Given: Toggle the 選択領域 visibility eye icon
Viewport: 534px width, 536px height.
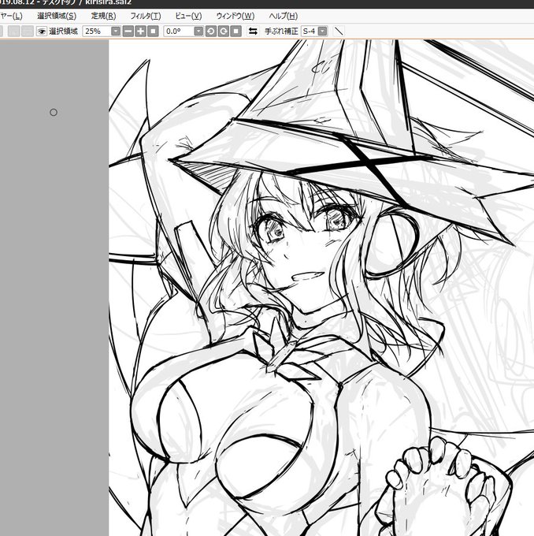Looking at the screenshot, I should (x=42, y=32).
